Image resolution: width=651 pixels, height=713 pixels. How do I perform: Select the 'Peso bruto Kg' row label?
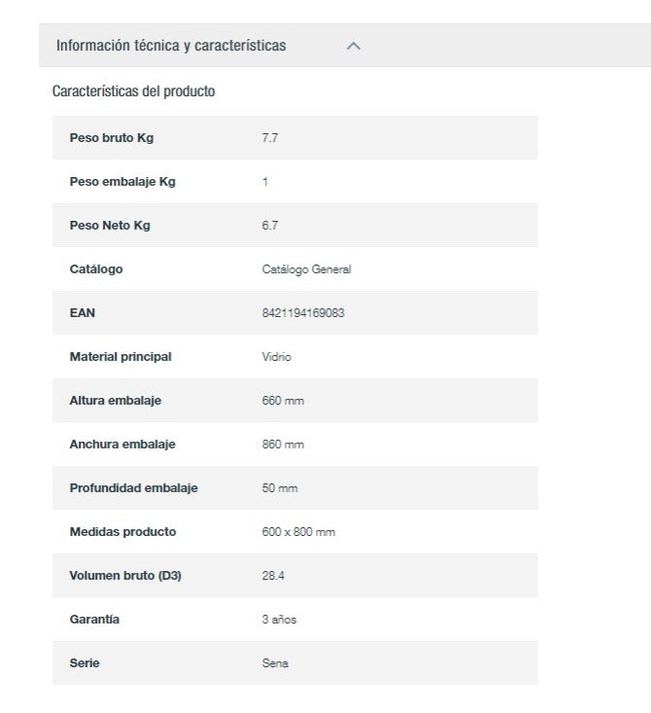[112, 138]
